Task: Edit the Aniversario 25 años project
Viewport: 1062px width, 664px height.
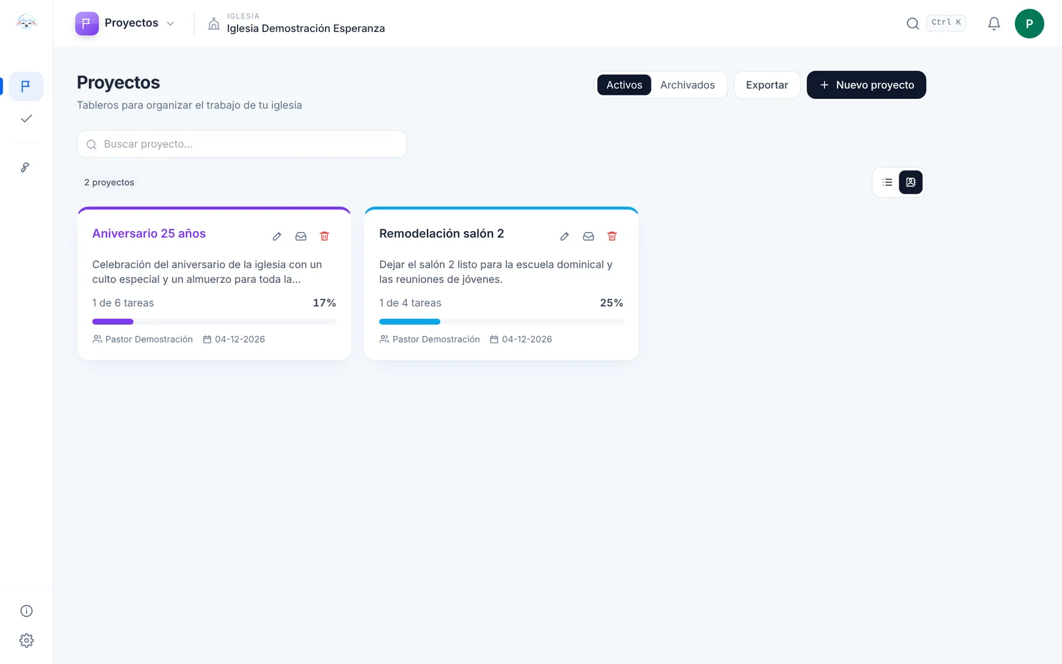Action: click(277, 236)
